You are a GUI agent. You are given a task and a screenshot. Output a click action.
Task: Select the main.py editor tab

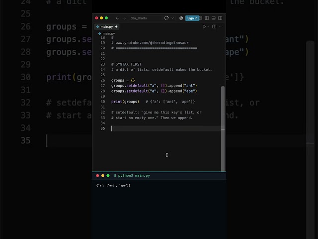(107, 26)
